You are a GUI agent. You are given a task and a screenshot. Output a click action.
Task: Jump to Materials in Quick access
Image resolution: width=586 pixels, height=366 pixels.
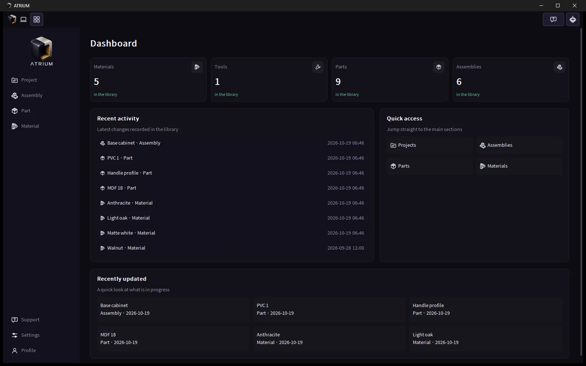click(519, 166)
